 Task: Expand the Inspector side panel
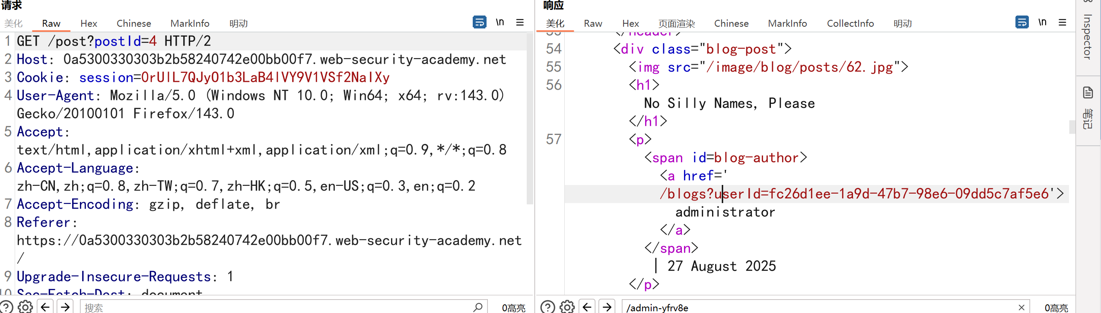tap(1088, 37)
